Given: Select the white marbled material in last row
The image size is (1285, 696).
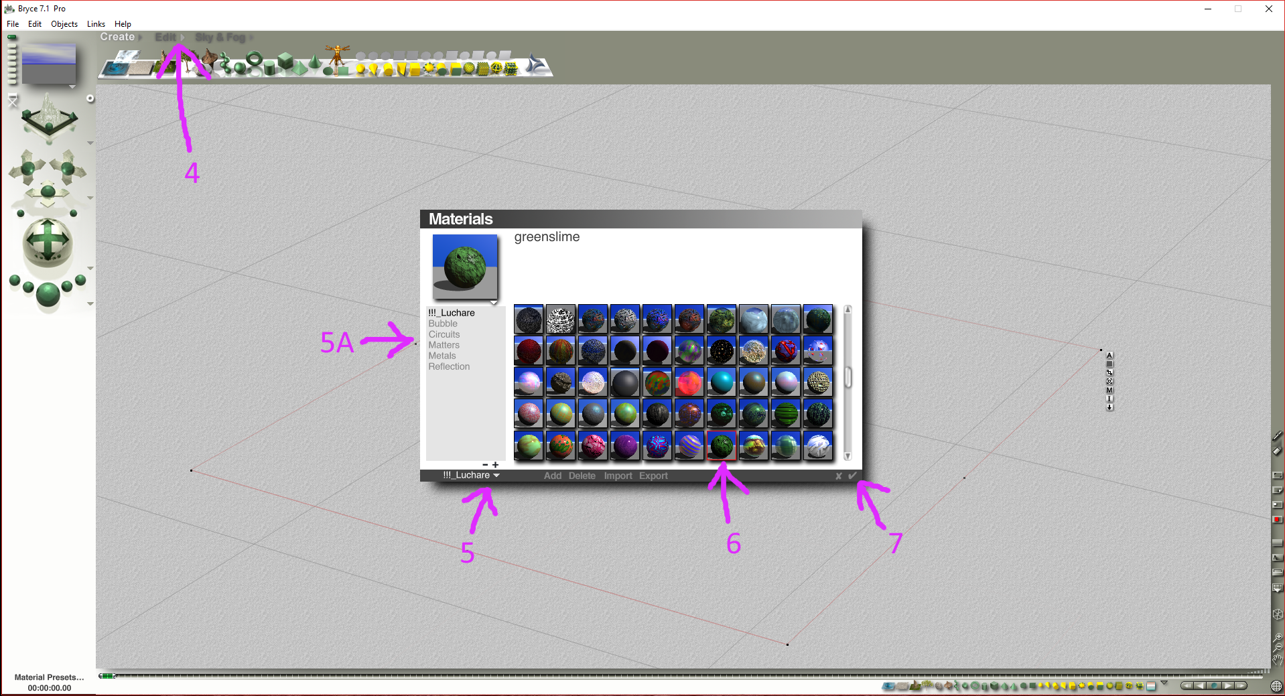Looking at the screenshot, I should point(818,445).
